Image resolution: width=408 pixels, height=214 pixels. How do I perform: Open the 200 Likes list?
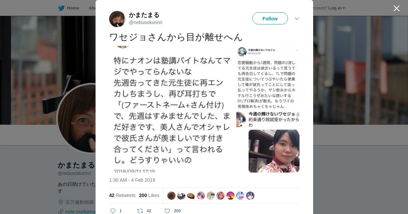pyautogui.click(x=149, y=195)
